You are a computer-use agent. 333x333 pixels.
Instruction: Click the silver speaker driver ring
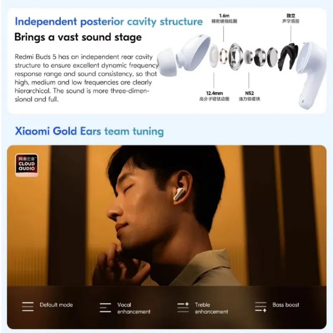pos(236,56)
